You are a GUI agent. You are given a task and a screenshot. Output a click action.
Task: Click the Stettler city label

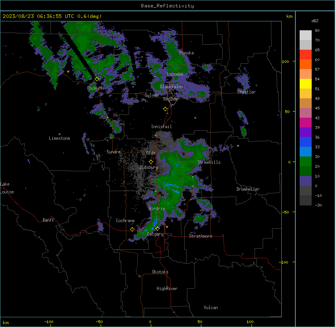[246, 92]
